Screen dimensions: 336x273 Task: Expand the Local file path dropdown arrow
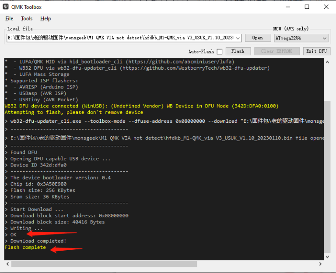pyautogui.click(x=238, y=38)
